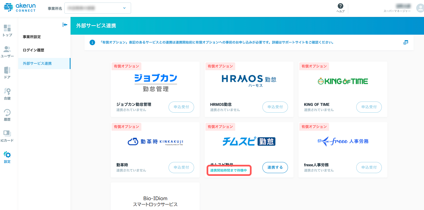Click 申込受付 for freee人事労務
The width and height of the screenshot is (424, 210).
369,168
